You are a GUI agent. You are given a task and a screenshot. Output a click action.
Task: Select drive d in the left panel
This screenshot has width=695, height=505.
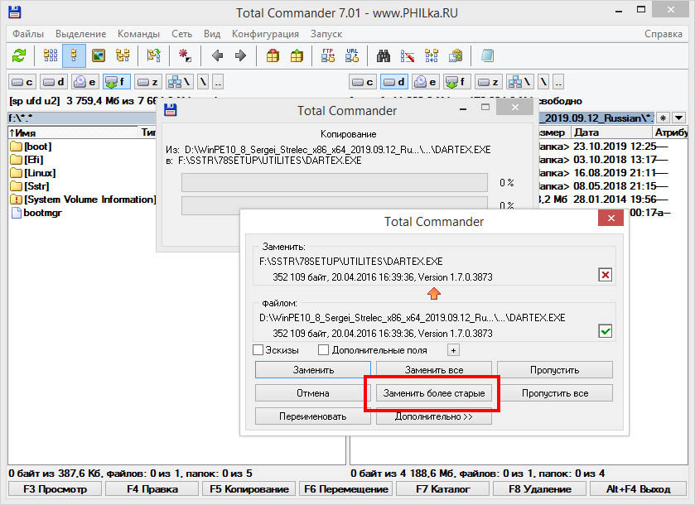tap(54, 82)
